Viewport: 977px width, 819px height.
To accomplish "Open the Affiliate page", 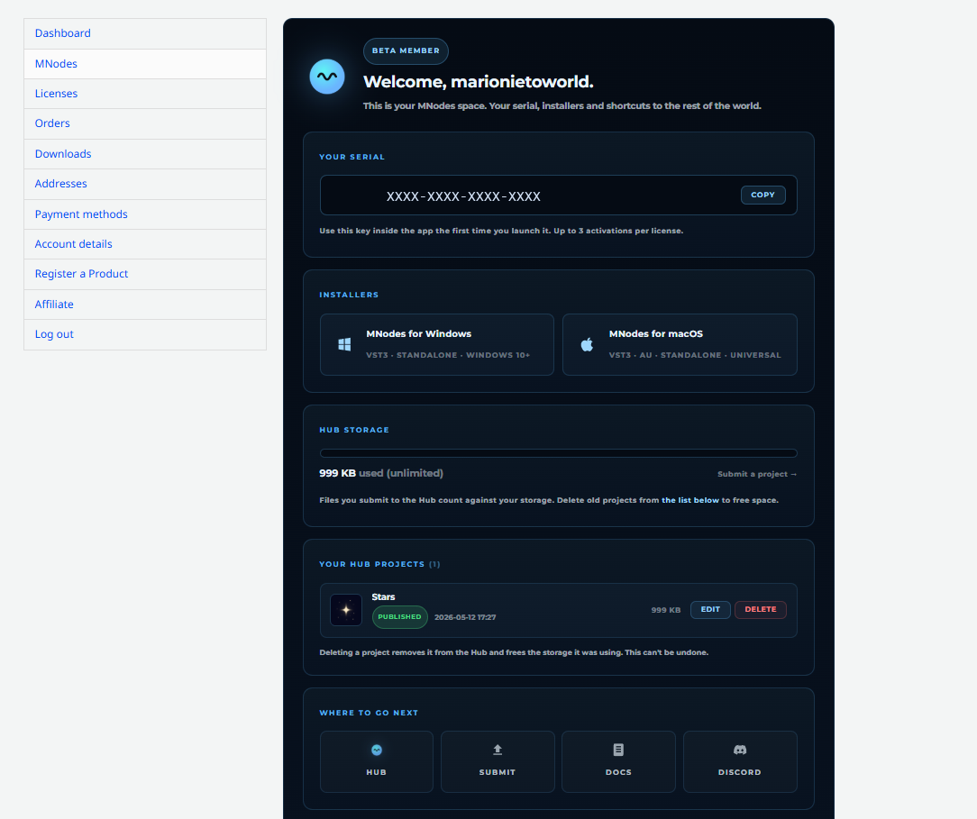I will click(145, 305).
